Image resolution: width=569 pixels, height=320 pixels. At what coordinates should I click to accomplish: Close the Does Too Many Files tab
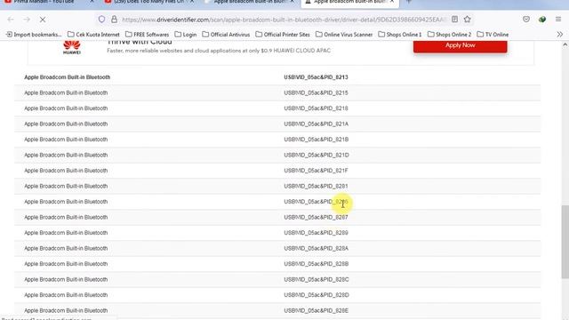[192, 2]
